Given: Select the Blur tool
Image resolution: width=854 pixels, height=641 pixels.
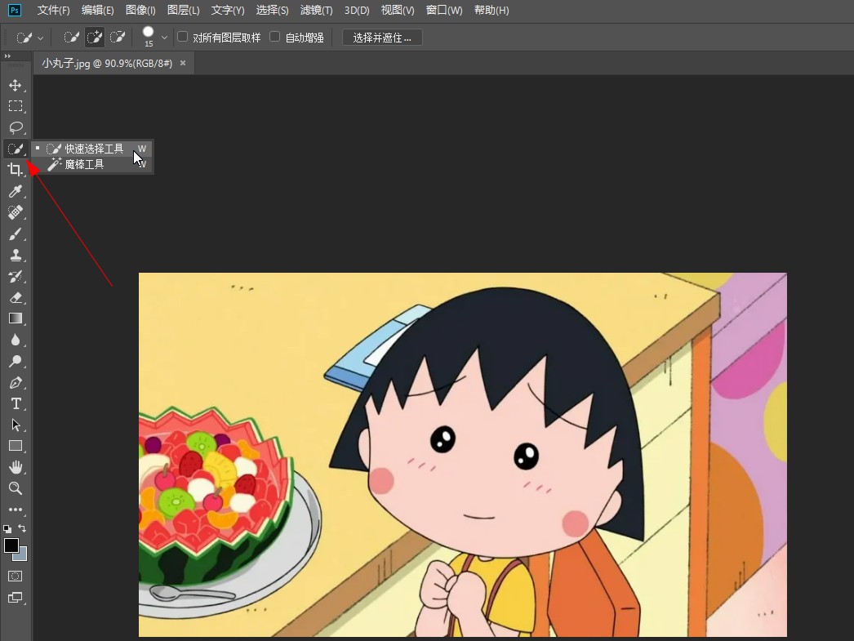Looking at the screenshot, I should (x=16, y=340).
